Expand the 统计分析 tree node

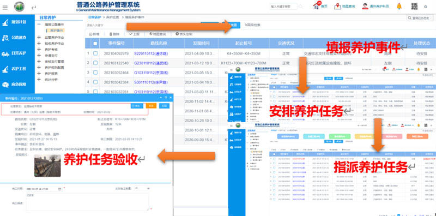pos(39,79)
